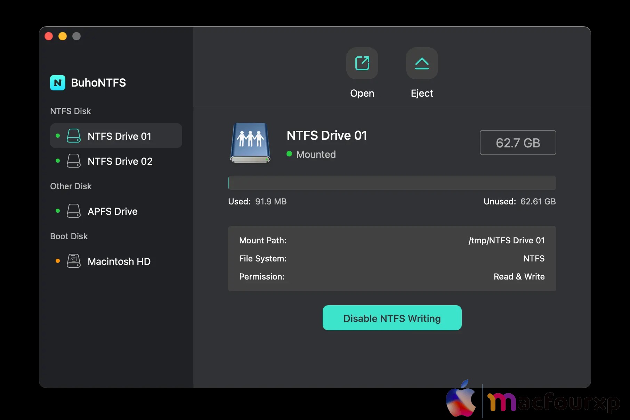Image resolution: width=630 pixels, height=420 pixels.
Task: Select NTFS Drive 01 in the sidebar
Action: [x=116, y=136]
